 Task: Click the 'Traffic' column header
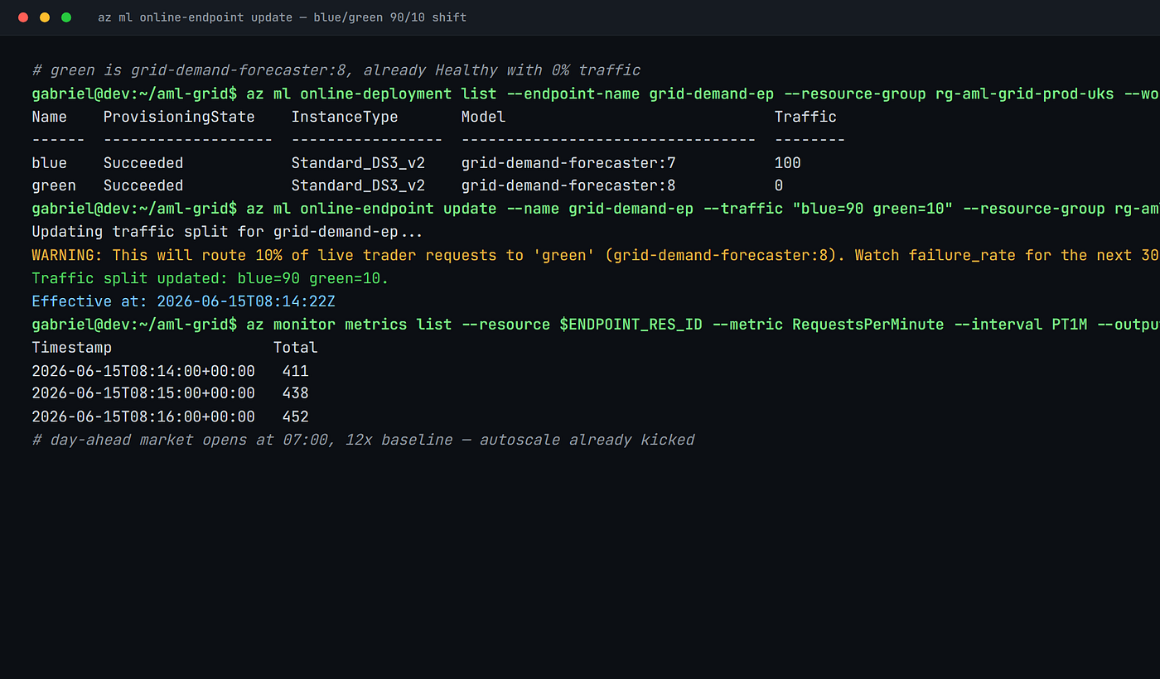click(805, 117)
